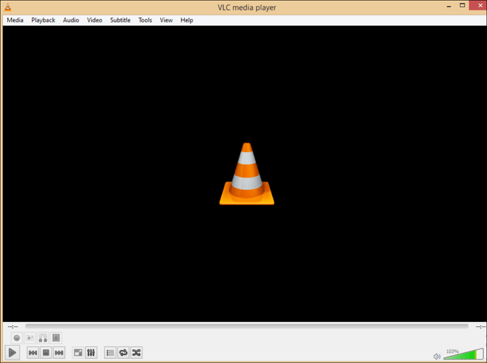
Task: Skip to previous media track
Action: click(x=33, y=353)
